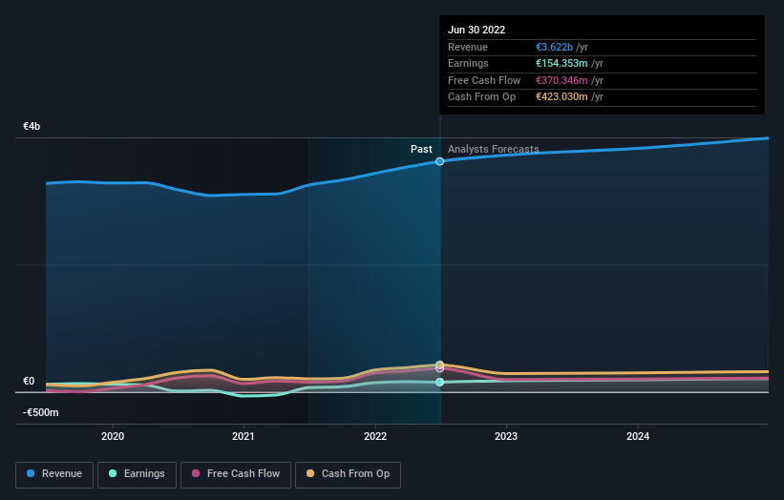The width and height of the screenshot is (784, 500).
Task: Select the Cash From Op orange data point marker
Action: click(x=439, y=365)
